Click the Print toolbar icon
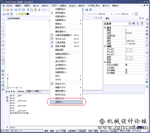 point(16,10)
